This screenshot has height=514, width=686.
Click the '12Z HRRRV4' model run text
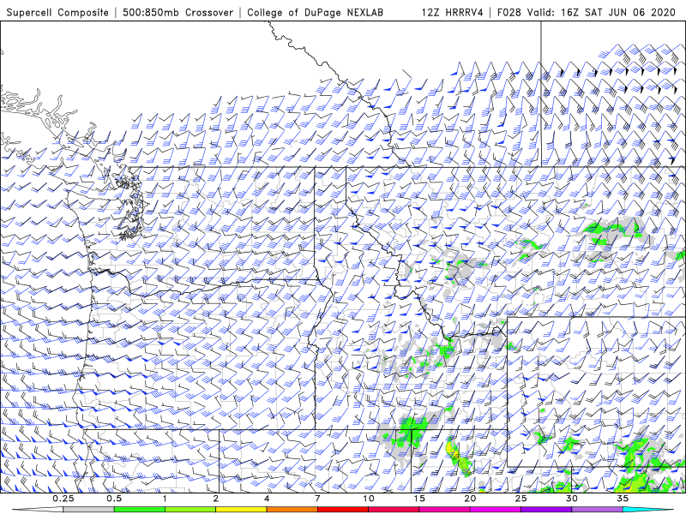453,12
